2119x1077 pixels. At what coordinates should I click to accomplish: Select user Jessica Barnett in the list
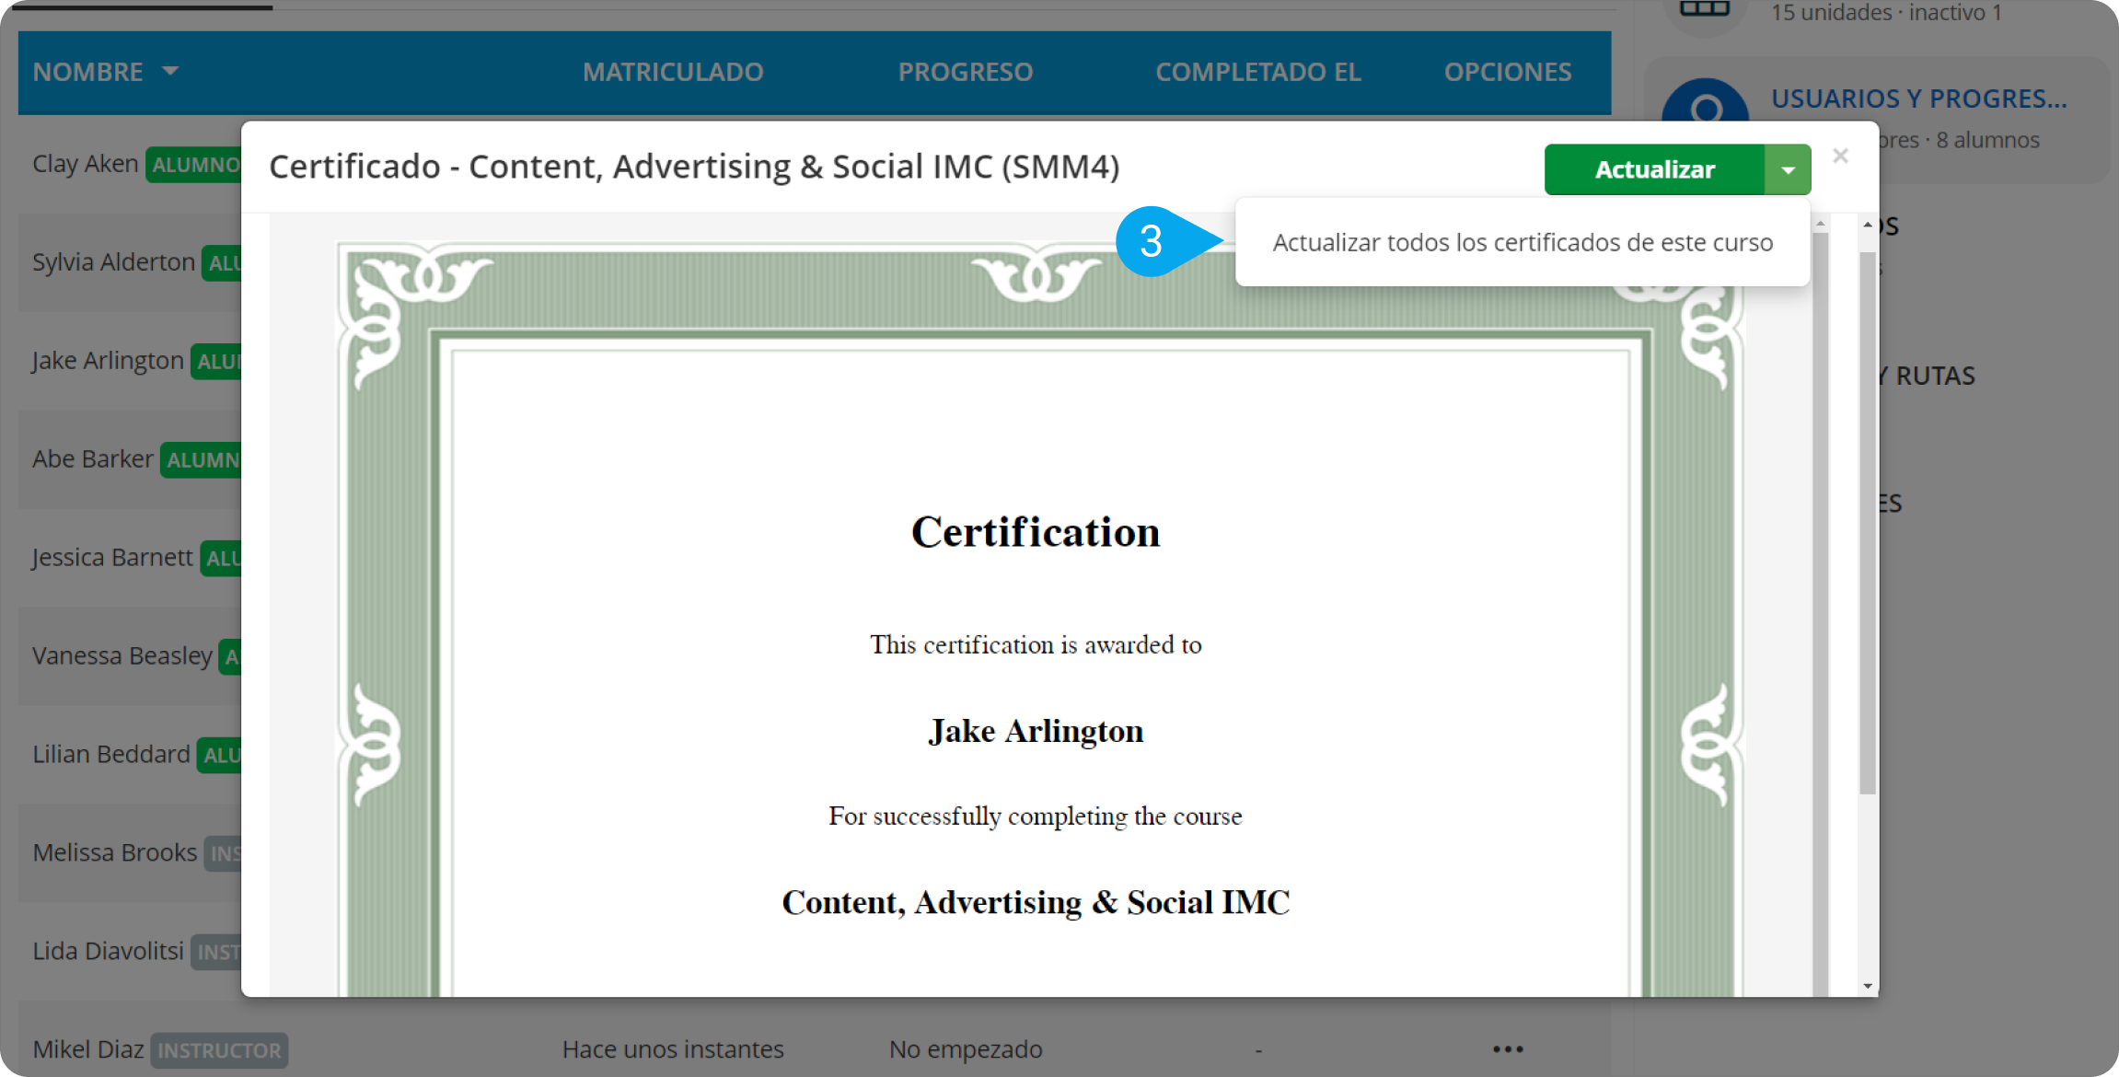112,558
